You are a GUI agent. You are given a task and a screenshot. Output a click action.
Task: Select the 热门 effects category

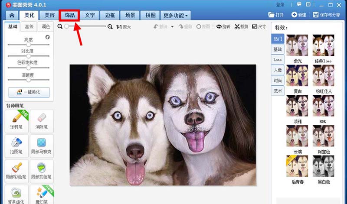(278, 39)
